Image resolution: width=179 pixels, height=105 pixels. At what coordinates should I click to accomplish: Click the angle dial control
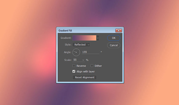pos(76,52)
